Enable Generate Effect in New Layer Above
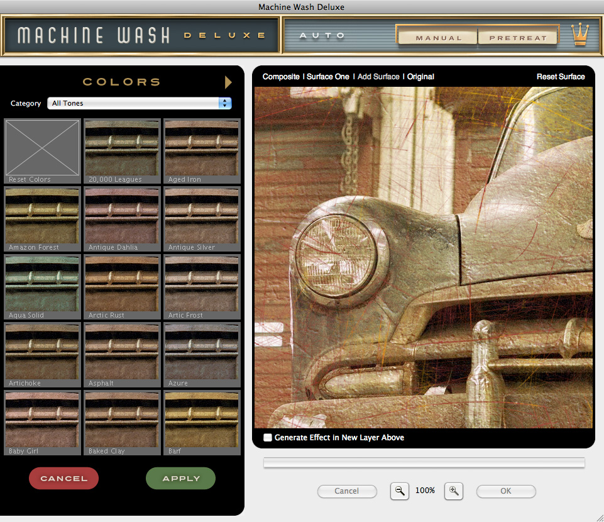Image resolution: width=604 pixels, height=522 pixels. tap(268, 437)
